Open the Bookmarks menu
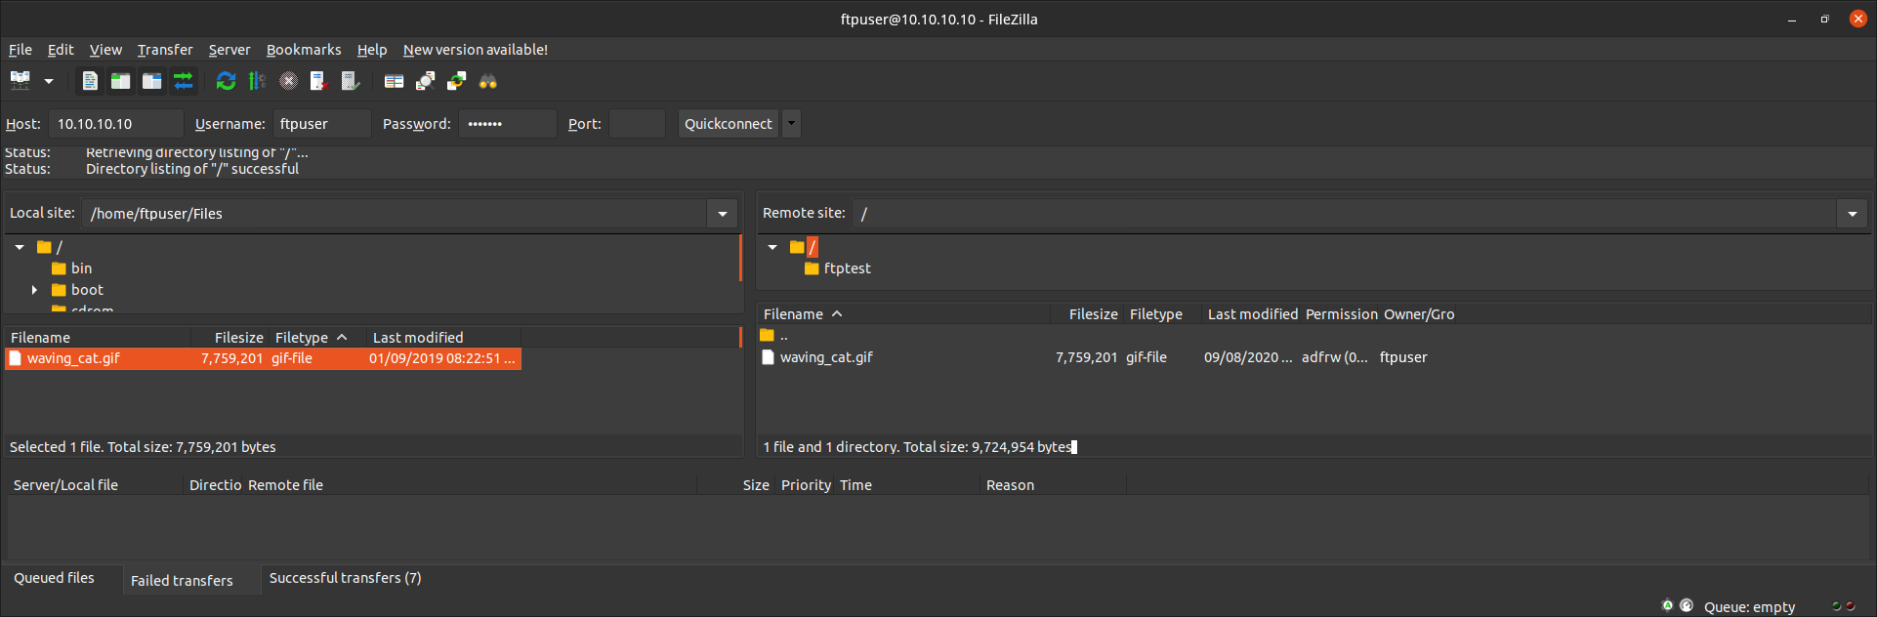 point(304,50)
